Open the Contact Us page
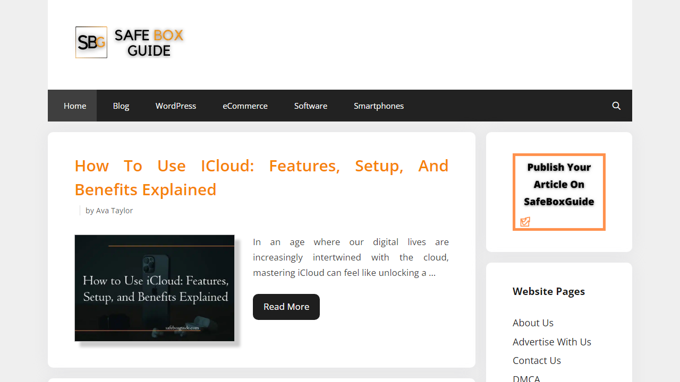The height and width of the screenshot is (382, 680). click(x=537, y=360)
